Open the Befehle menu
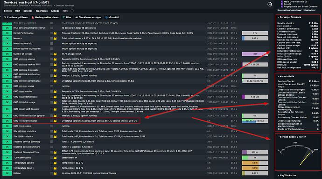 click(x=8, y=11)
